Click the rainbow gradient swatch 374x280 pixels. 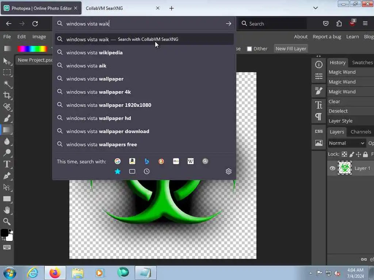click(x=32, y=49)
